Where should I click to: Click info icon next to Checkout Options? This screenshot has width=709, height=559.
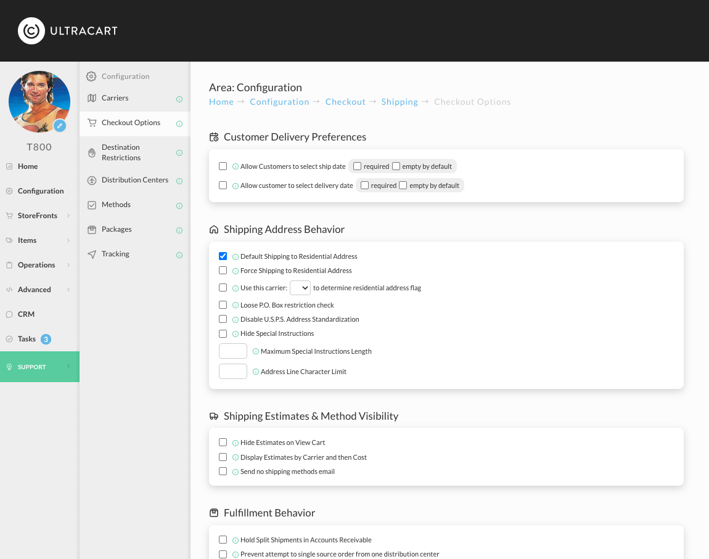click(x=179, y=124)
